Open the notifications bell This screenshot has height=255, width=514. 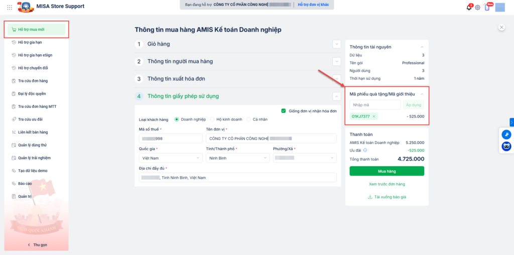[469, 8]
